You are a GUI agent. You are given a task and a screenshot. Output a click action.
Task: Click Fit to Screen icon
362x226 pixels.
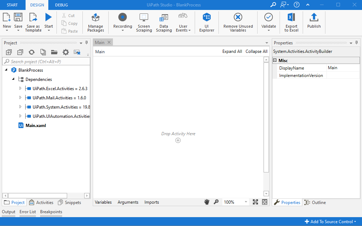tap(255, 202)
